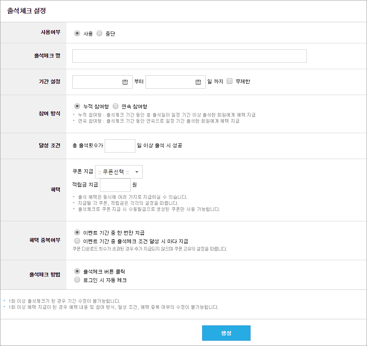The width and height of the screenshot is (367, 346).
Task: Choose 연속 참여형 participation type
Action: pyautogui.click(x=116, y=106)
